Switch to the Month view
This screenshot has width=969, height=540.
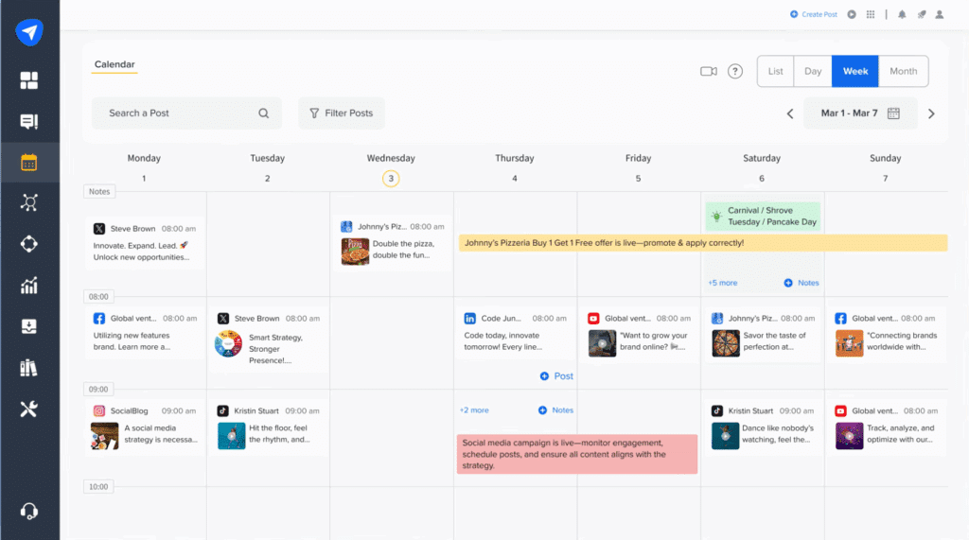coord(903,72)
